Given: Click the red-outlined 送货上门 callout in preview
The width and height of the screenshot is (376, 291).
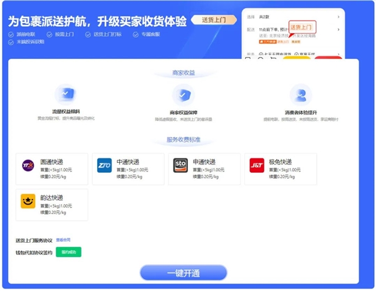Looking at the screenshot, I should click(302, 27).
